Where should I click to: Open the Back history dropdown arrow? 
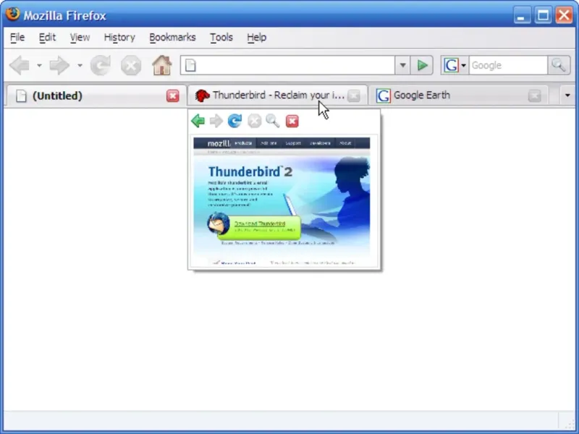tap(39, 66)
